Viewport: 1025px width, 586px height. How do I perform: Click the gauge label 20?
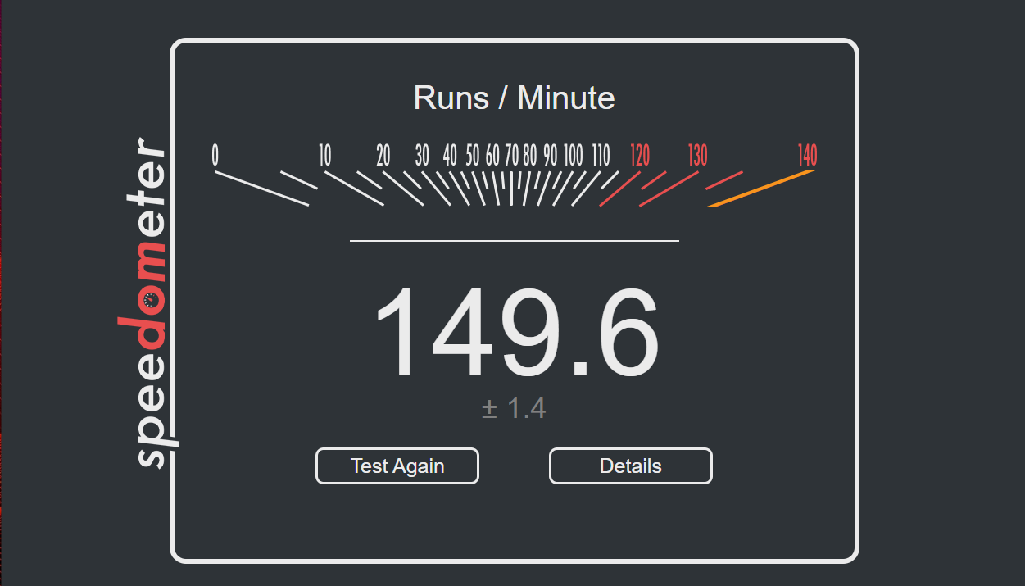pyautogui.click(x=383, y=155)
